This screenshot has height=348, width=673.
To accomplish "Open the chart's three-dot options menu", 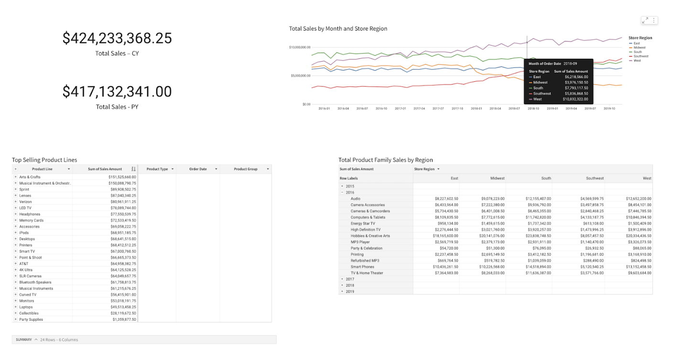I will click(x=654, y=20).
